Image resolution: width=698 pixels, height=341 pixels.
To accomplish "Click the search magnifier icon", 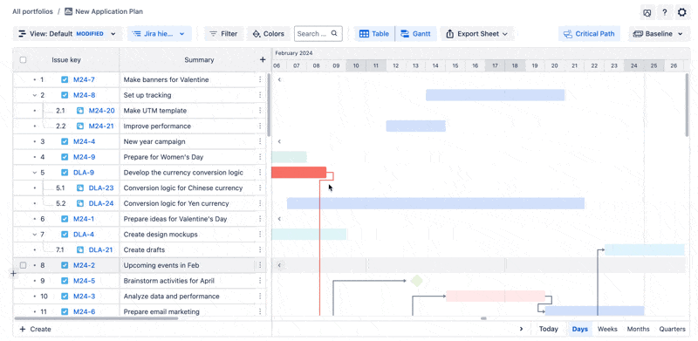I will pyautogui.click(x=334, y=33).
